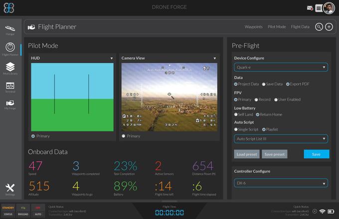Open the Terminal sidebar icon

pos(10,87)
